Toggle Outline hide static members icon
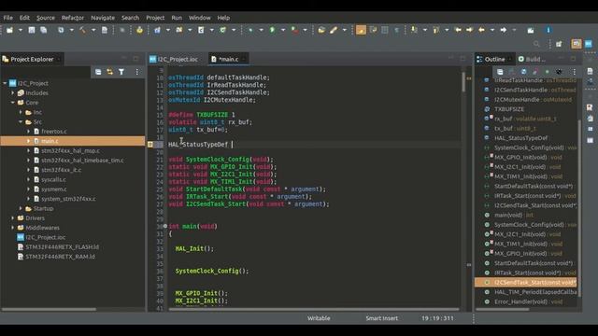 tap(535, 72)
